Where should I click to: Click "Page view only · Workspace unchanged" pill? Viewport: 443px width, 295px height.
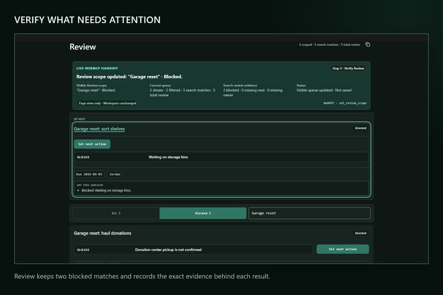(x=107, y=103)
